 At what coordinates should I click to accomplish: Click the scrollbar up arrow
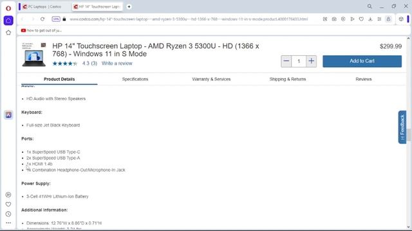[408, 38]
